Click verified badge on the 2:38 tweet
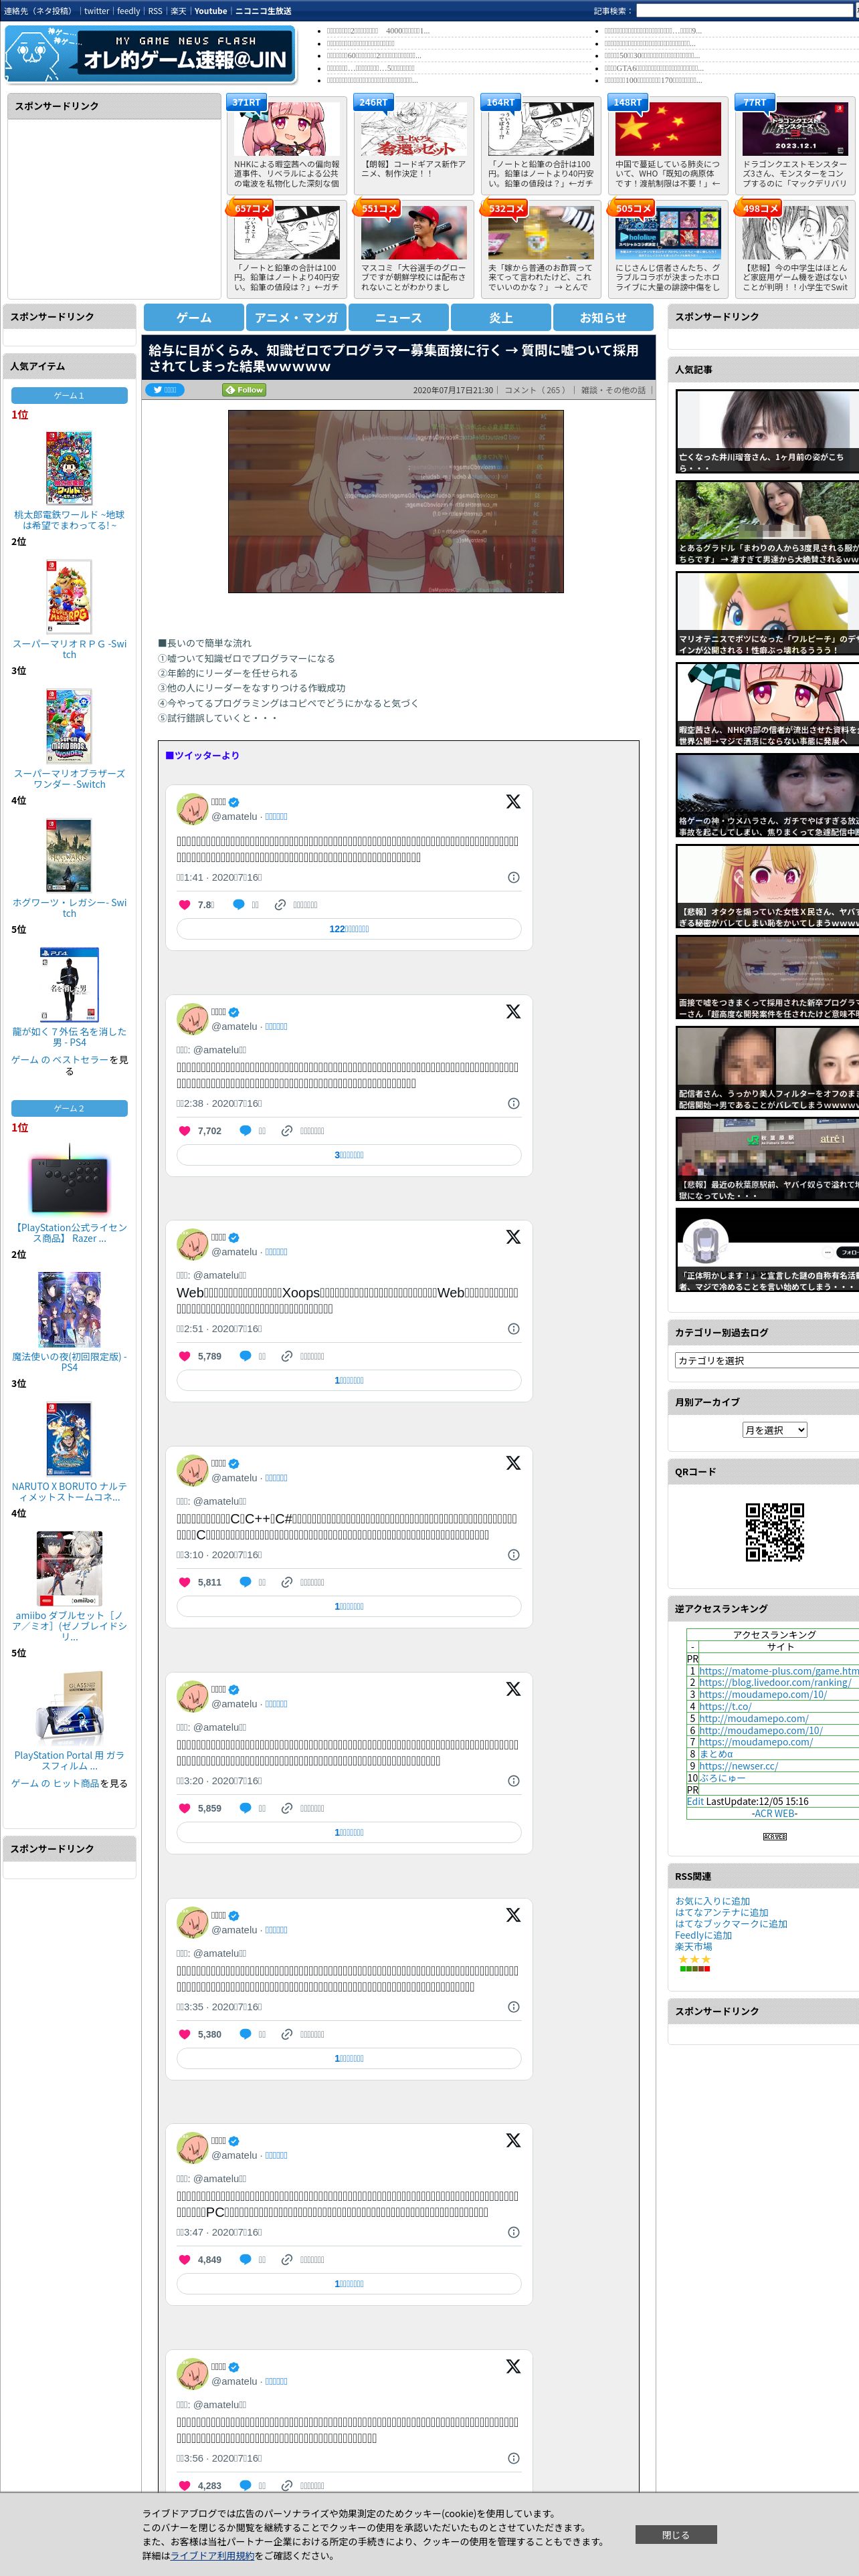 pos(234,1012)
